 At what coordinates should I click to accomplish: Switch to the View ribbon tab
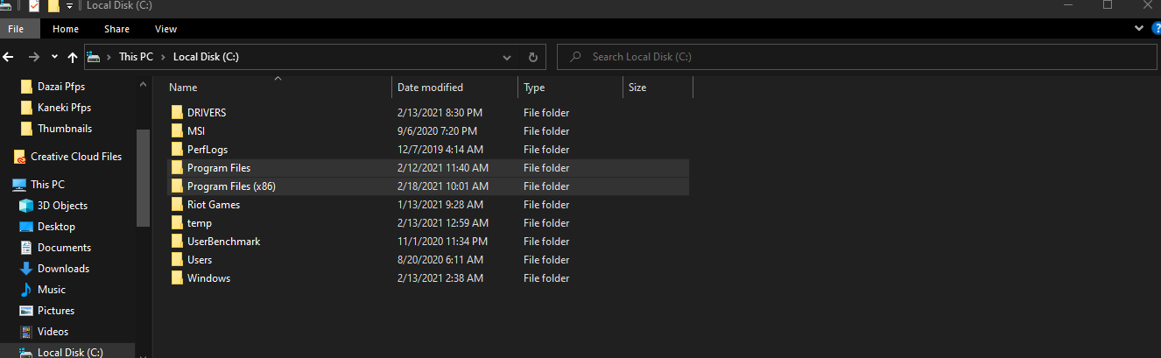click(165, 29)
